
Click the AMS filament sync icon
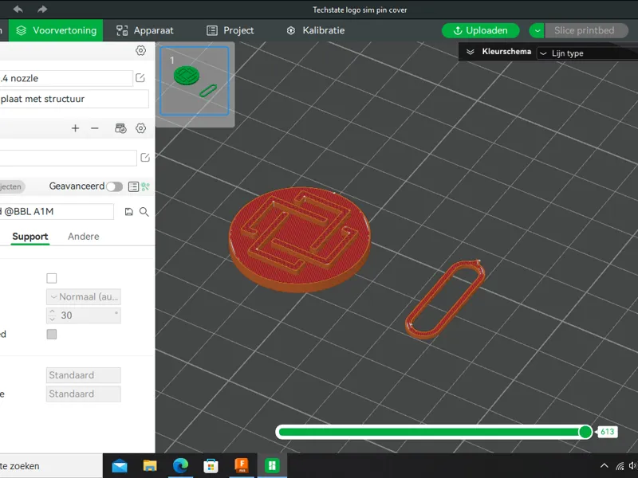click(x=120, y=128)
